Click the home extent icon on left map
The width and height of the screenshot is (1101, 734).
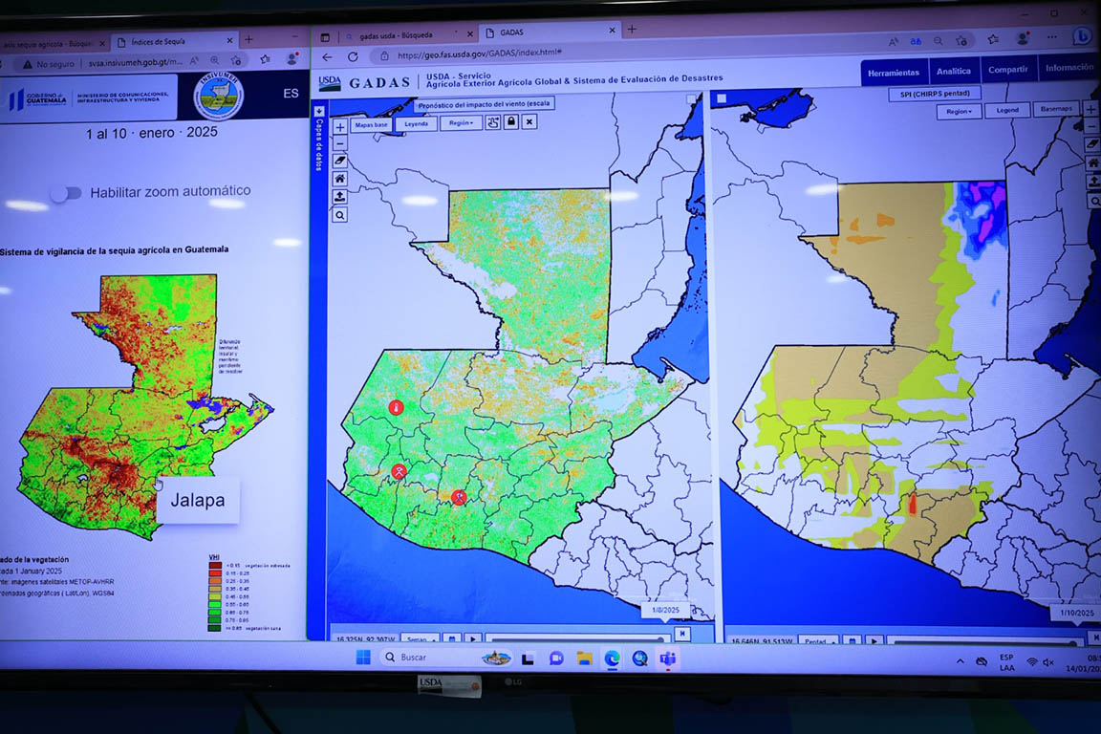pos(339,179)
